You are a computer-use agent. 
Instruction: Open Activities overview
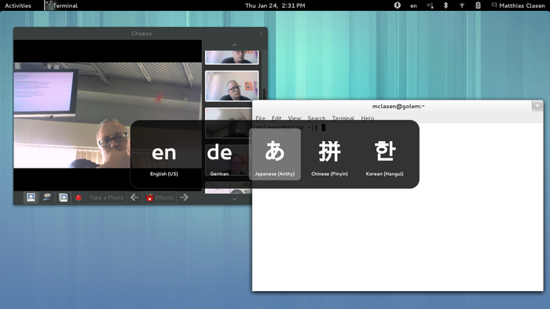[18, 5]
